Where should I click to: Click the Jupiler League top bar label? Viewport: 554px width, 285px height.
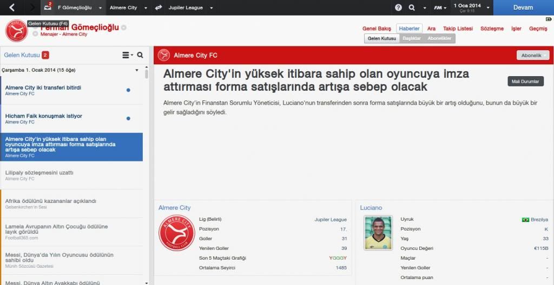(x=186, y=8)
